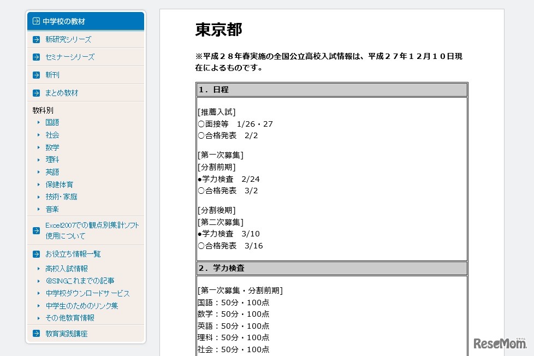The height and width of the screenshot is (356, 534).
Task: Open 英語 materials page
Action: coord(52,172)
